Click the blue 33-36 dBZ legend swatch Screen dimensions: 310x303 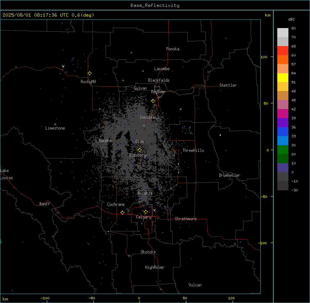click(283, 131)
